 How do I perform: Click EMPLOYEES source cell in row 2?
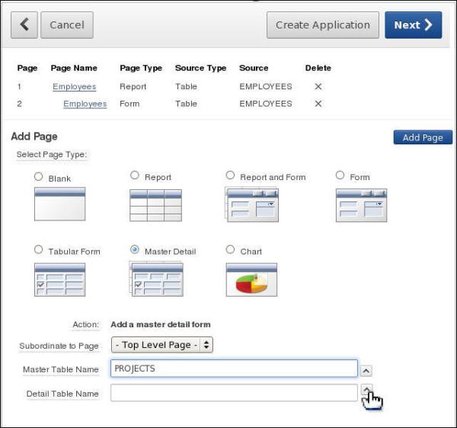coord(266,104)
